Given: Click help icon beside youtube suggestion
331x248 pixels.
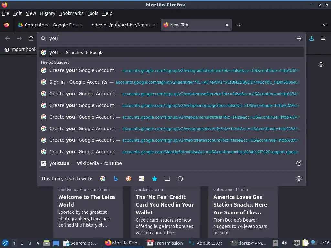Looking at the screenshot, I should (299, 163).
